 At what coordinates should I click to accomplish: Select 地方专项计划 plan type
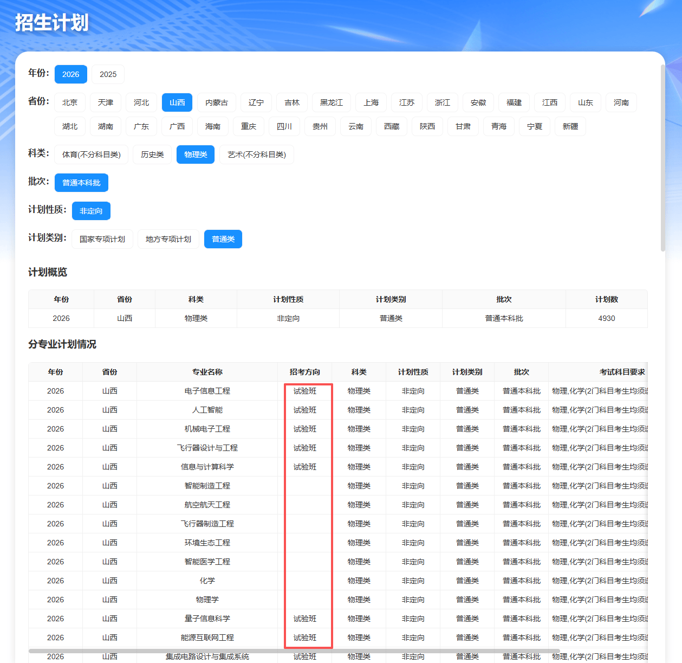pyautogui.click(x=168, y=239)
